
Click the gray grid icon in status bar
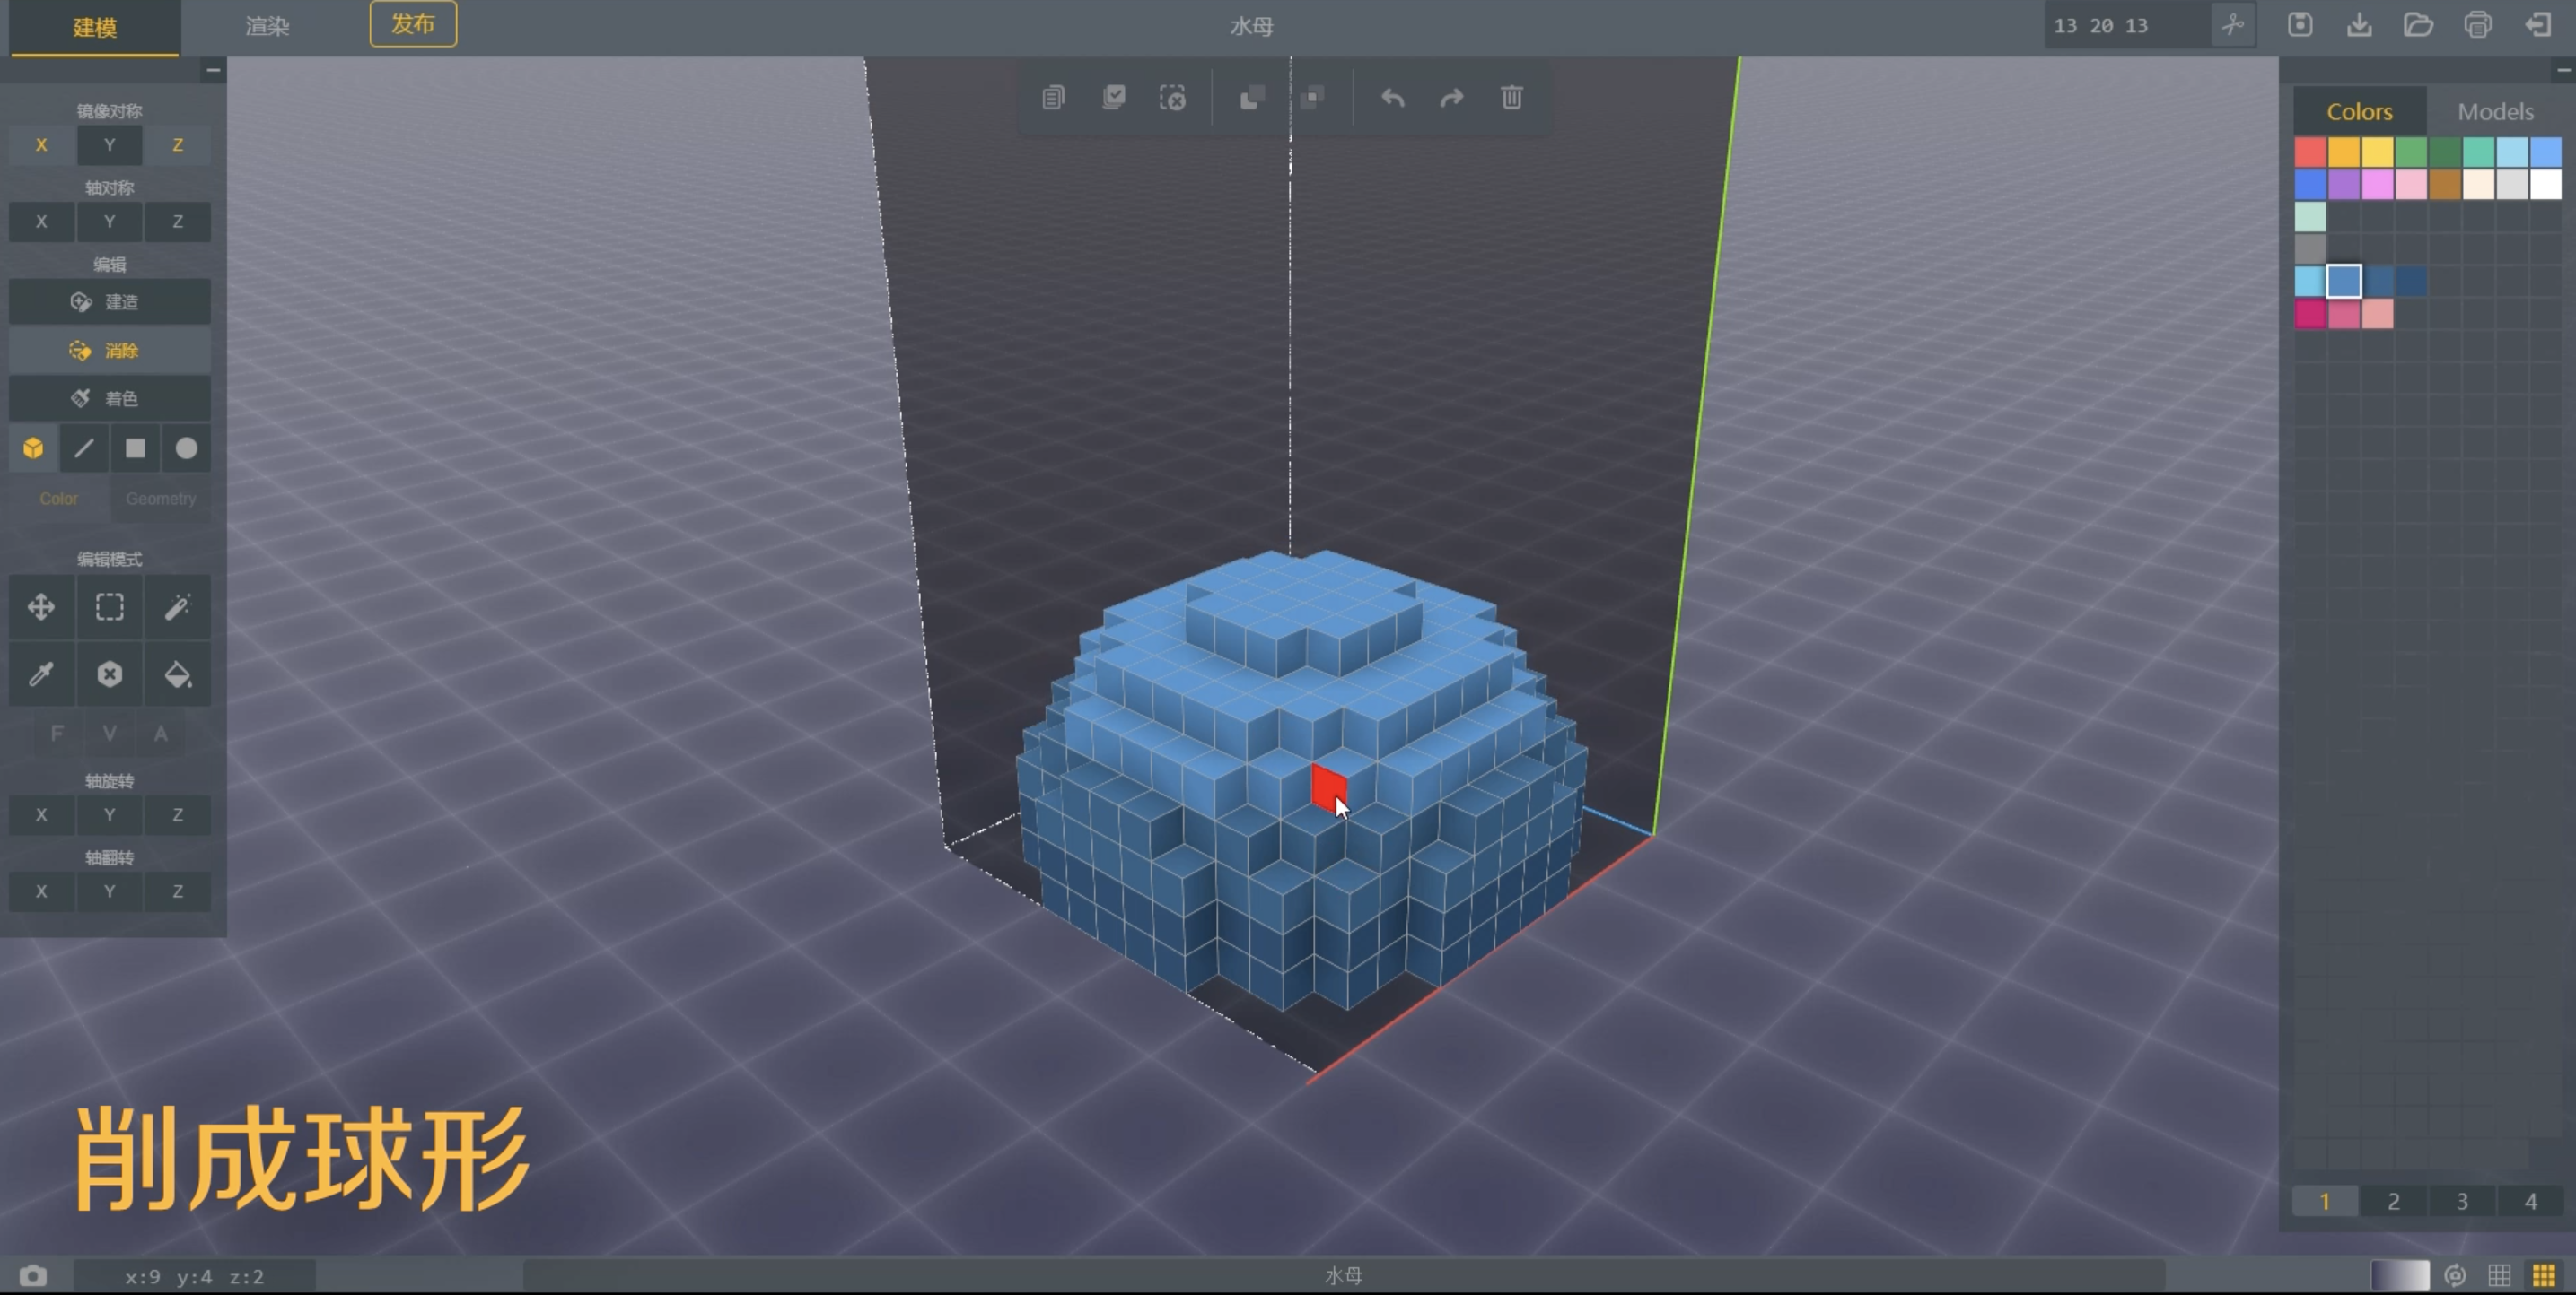(2499, 1276)
